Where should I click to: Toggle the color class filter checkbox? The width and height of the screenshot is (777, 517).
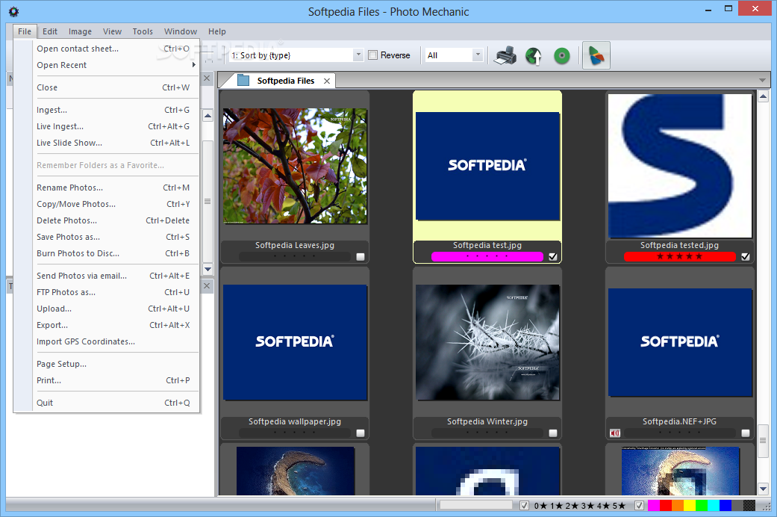pos(639,506)
